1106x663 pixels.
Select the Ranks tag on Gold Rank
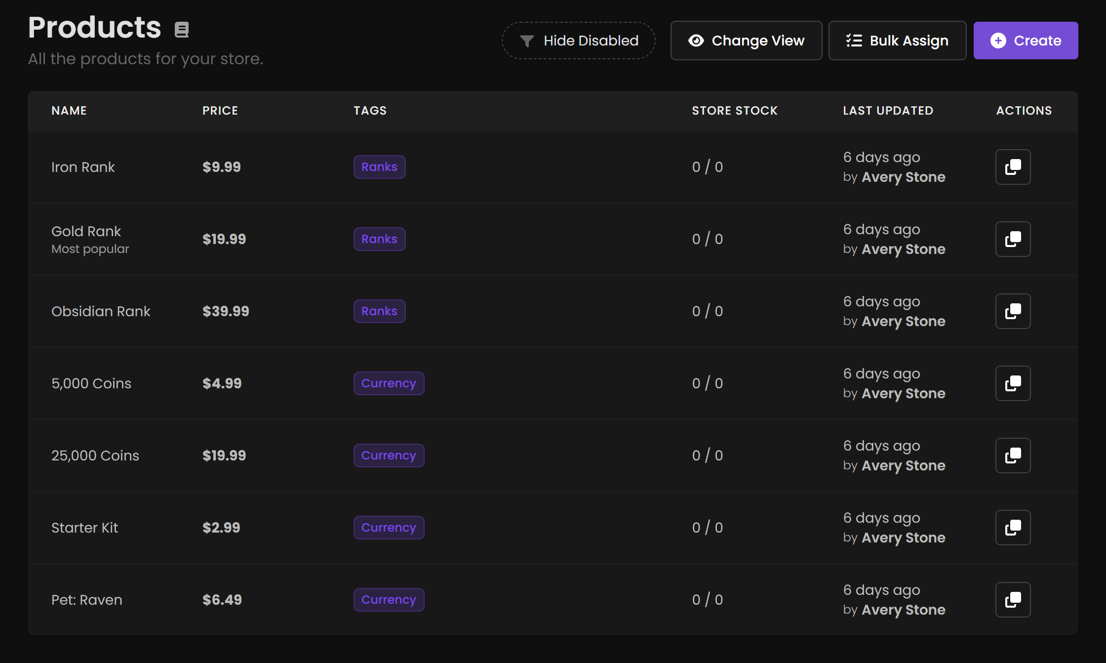(x=379, y=239)
